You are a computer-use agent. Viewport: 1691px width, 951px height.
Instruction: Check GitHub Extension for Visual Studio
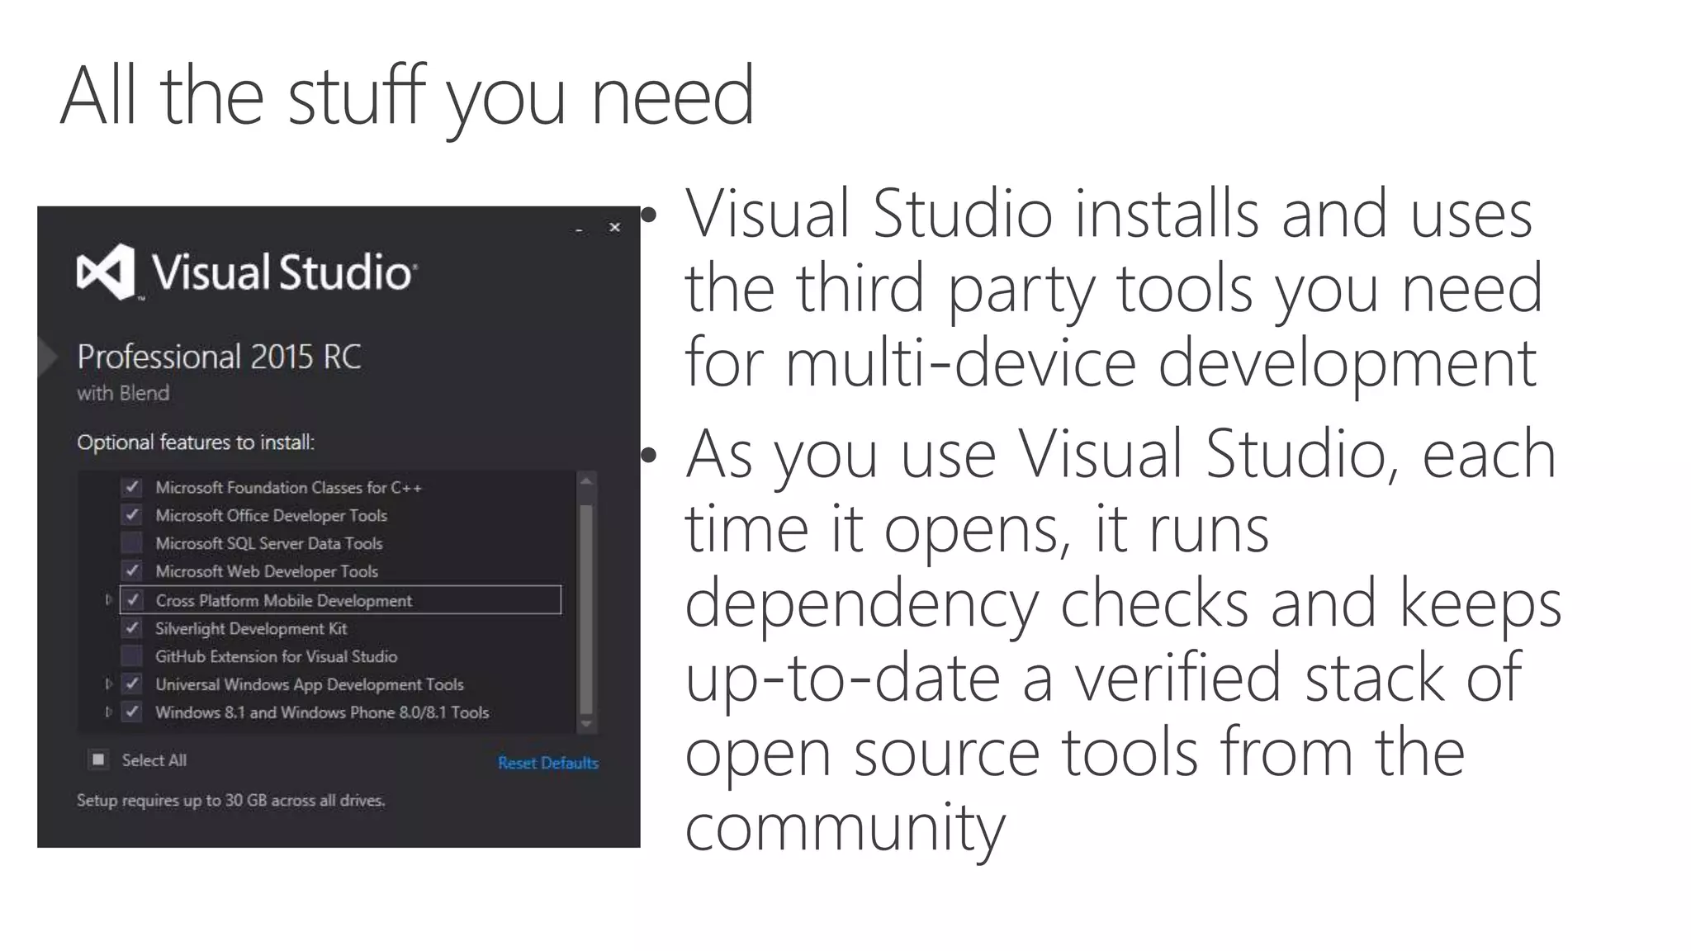(x=132, y=656)
